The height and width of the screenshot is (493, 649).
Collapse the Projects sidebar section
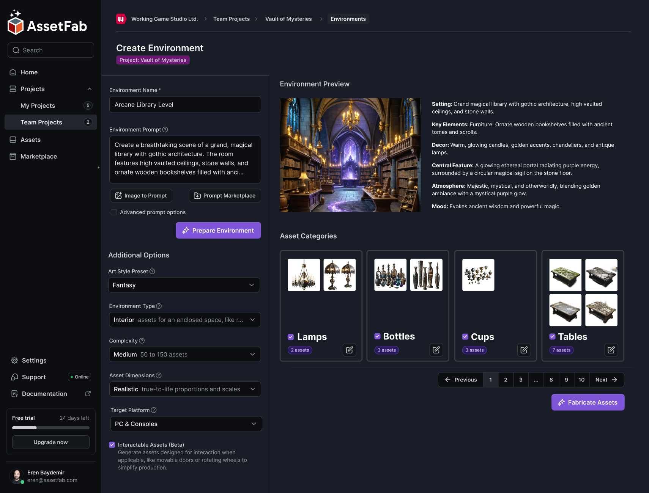[x=89, y=89]
